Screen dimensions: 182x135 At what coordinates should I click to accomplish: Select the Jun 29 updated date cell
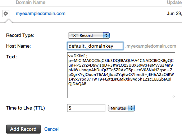click(174, 14)
